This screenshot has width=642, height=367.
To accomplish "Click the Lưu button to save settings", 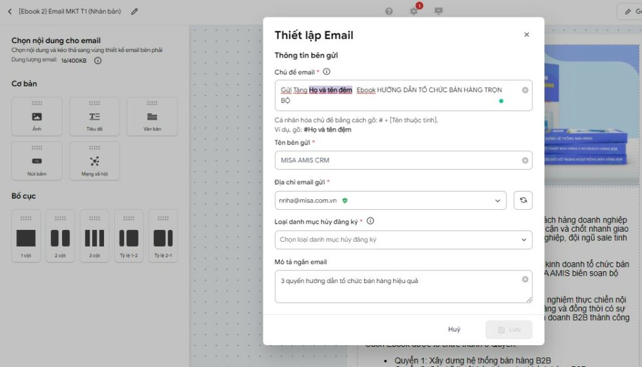I will [x=509, y=329].
